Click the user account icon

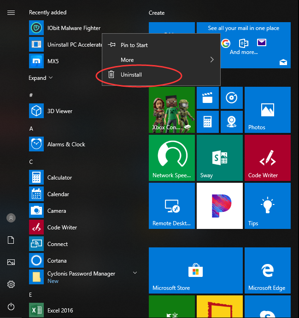pos(11,218)
